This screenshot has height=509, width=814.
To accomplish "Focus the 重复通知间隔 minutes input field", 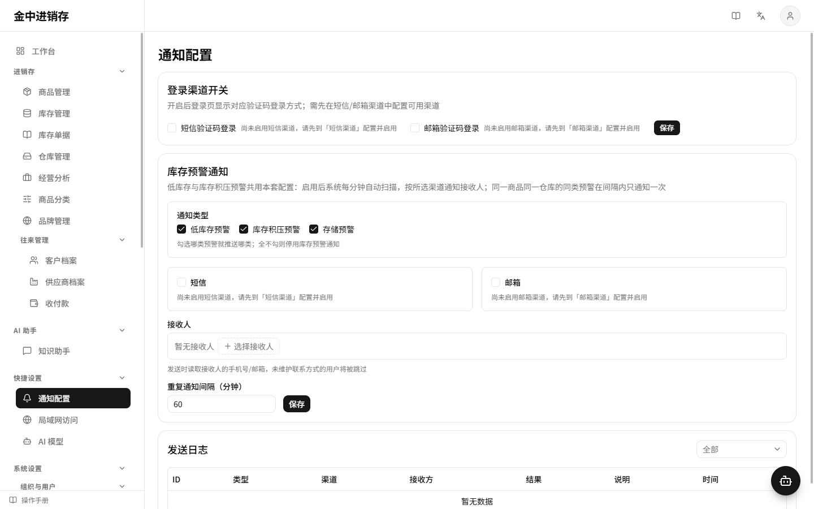I will (222, 404).
